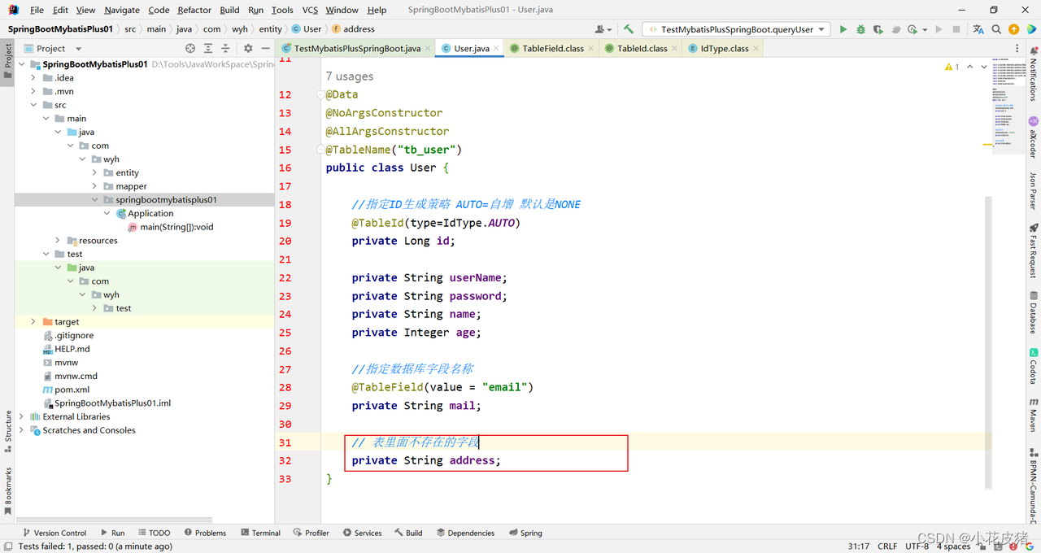1041x553 pixels.
Task: Open the Maven tool window
Action: (x=1034, y=415)
